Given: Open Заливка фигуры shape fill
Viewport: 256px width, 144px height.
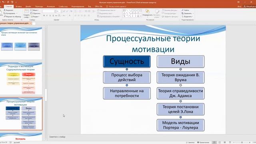Looking at the screenshot, I should coord(170,10).
